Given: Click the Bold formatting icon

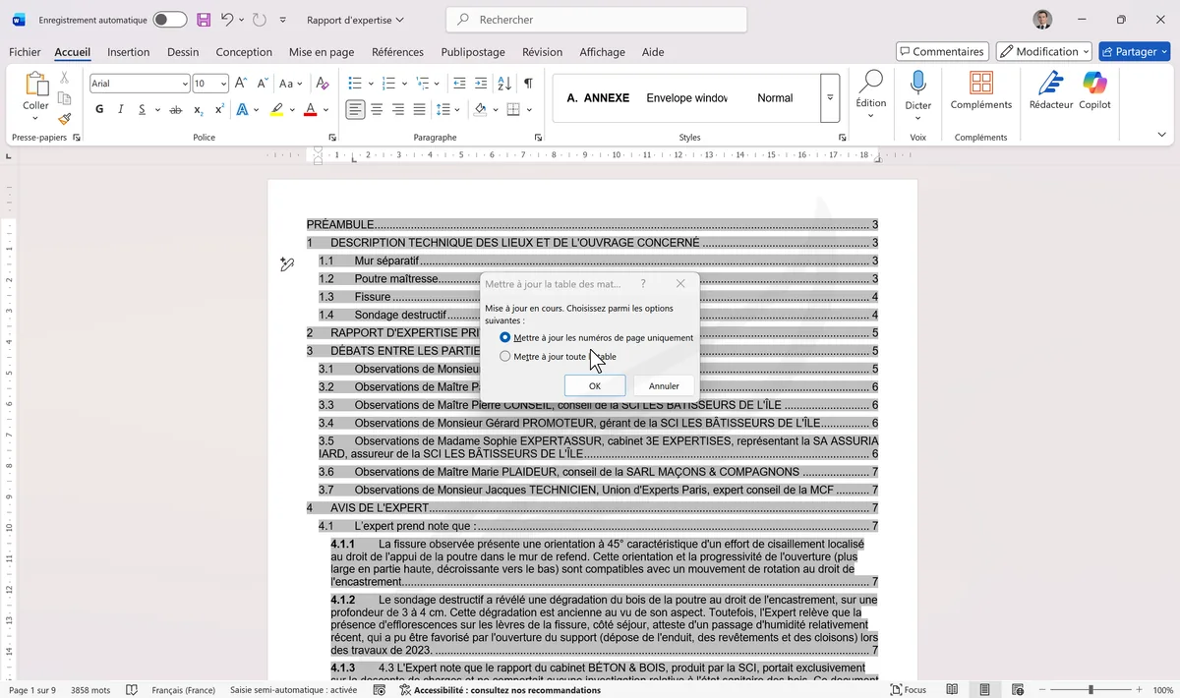Looking at the screenshot, I should click(99, 110).
